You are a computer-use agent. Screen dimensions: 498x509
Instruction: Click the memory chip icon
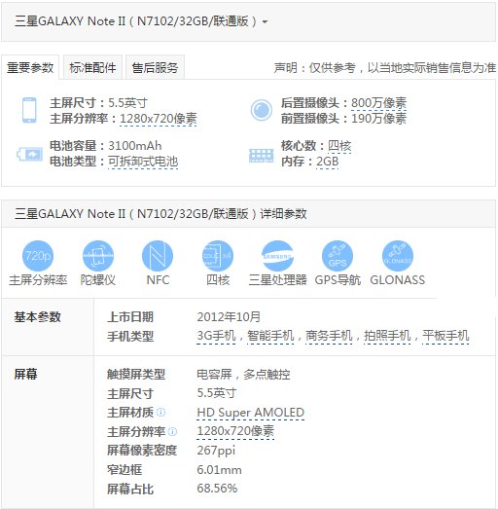(262, 156)
